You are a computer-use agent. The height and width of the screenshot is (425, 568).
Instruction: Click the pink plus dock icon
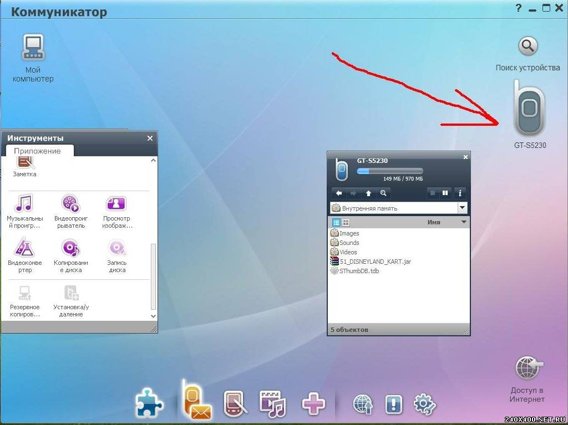coord(314,403)
